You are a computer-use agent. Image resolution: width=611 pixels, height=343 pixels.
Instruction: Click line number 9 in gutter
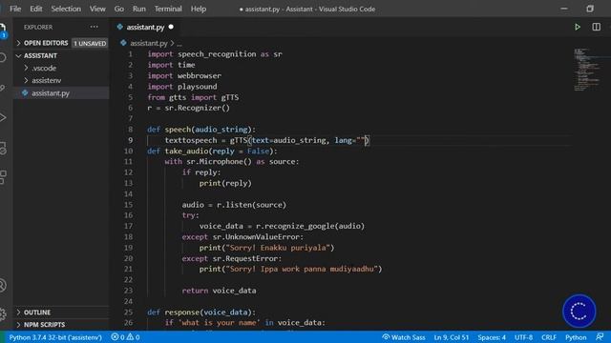[131, 140]
